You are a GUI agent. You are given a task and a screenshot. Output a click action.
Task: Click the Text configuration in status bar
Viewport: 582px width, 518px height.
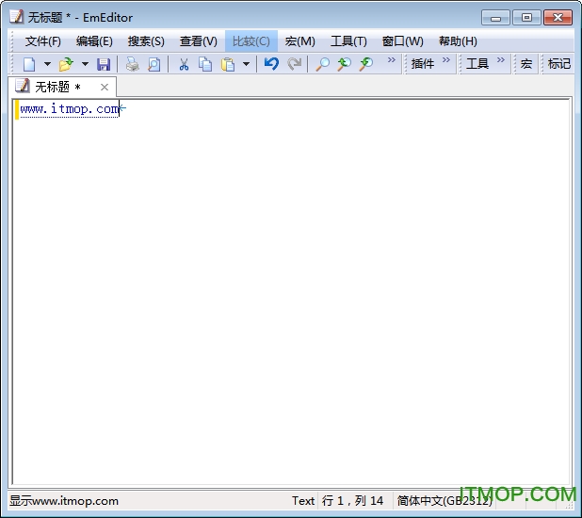click(303, 501)
